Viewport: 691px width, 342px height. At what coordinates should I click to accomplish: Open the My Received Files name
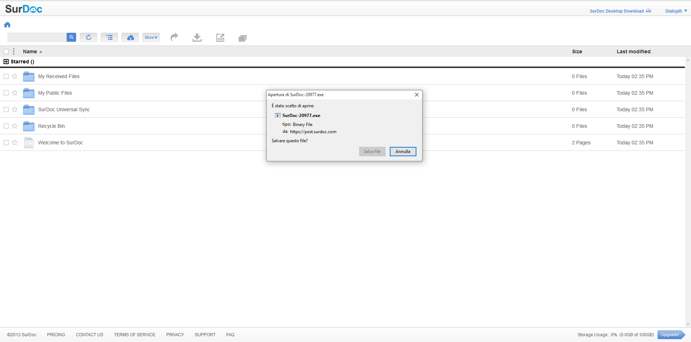coord(59,76)
